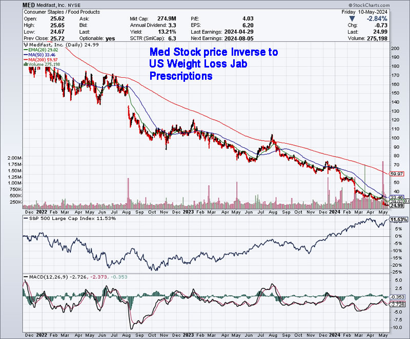Click the 2.00M volume scale label
Screen dimensions: 410x339
[14, 158]
